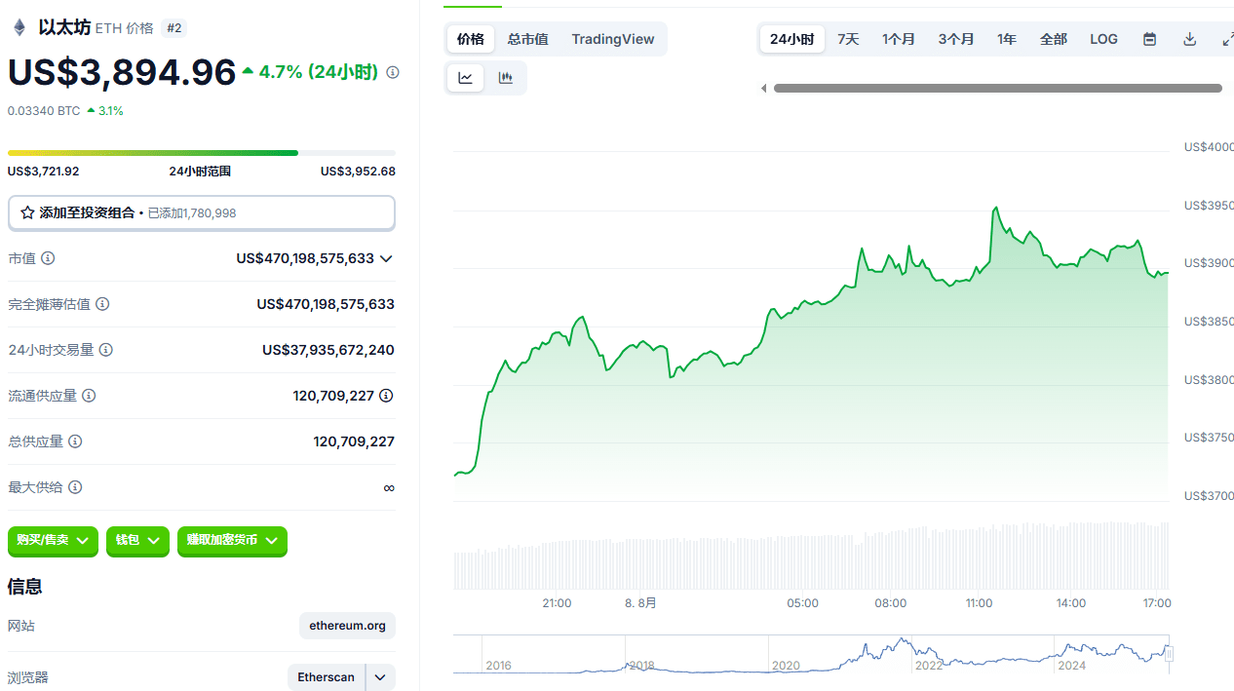Select 3个月 time range
Screen dimensions: 1234x691
click(x=956, y=39)
